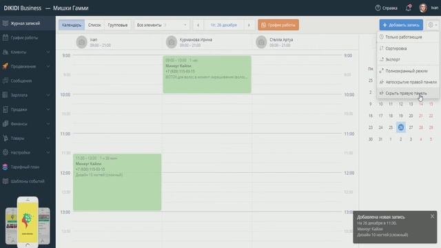Select day 10 in mini calendar
This screenshot has width=441, height=248.
[380, 104]
